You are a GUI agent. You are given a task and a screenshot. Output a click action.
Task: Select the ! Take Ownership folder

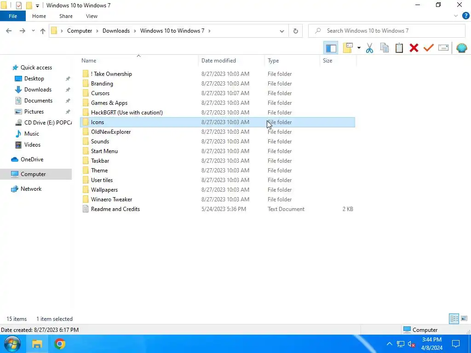[218, 74]
